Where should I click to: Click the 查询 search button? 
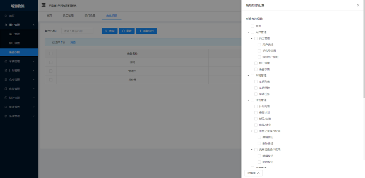pyautogui.click(x=109, y=31)
